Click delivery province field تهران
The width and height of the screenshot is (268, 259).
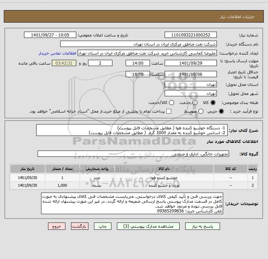(x=191, y=84)
